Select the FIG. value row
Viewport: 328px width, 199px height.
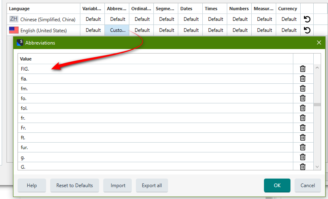pos(155,69)
